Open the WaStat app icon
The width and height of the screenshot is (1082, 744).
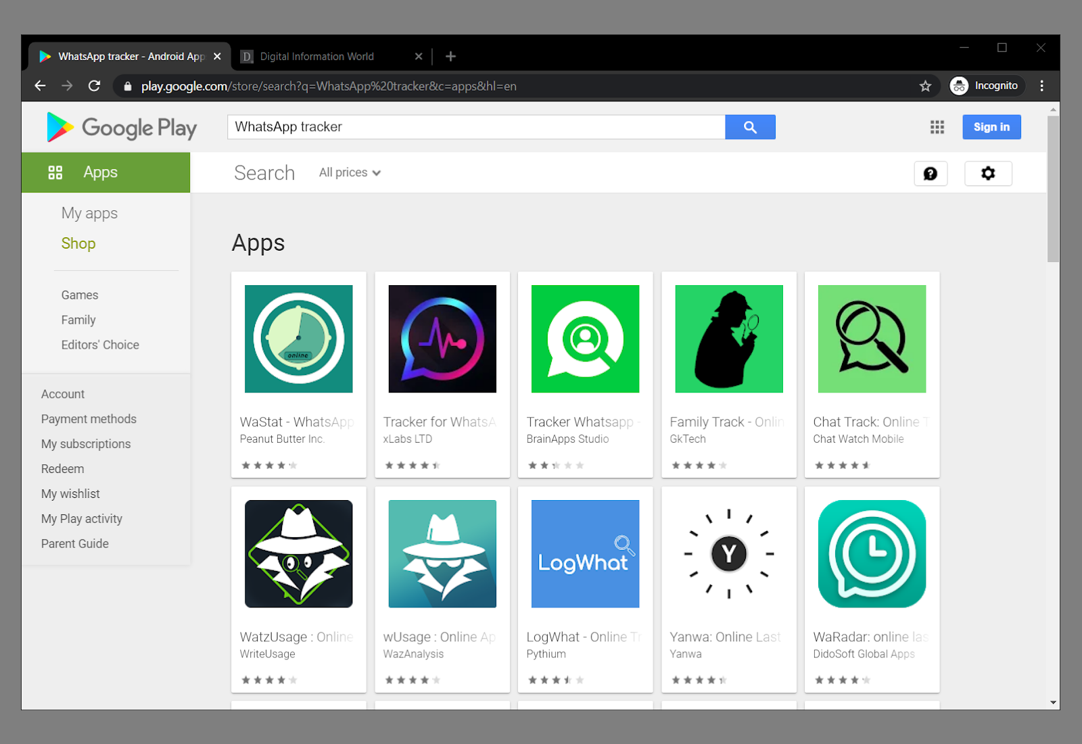pos(299,339)
